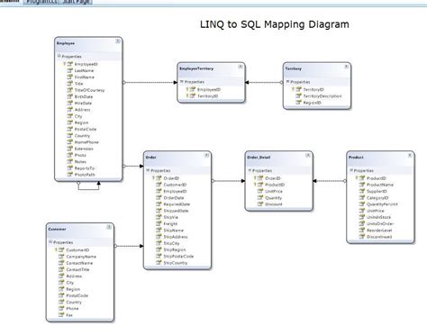Click the Phone property icon in Customer
This screenshot has width=427, height=335.
coord(61,308)
